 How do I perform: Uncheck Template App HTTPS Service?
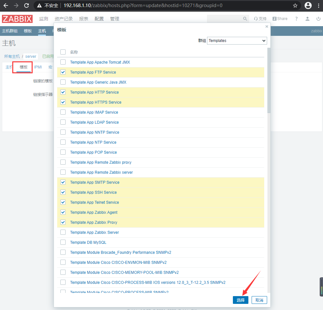(x=63, y=102)
